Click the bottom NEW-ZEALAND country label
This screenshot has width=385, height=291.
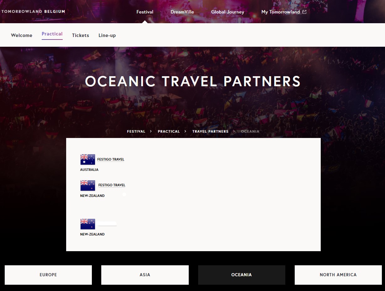(92, 234)
